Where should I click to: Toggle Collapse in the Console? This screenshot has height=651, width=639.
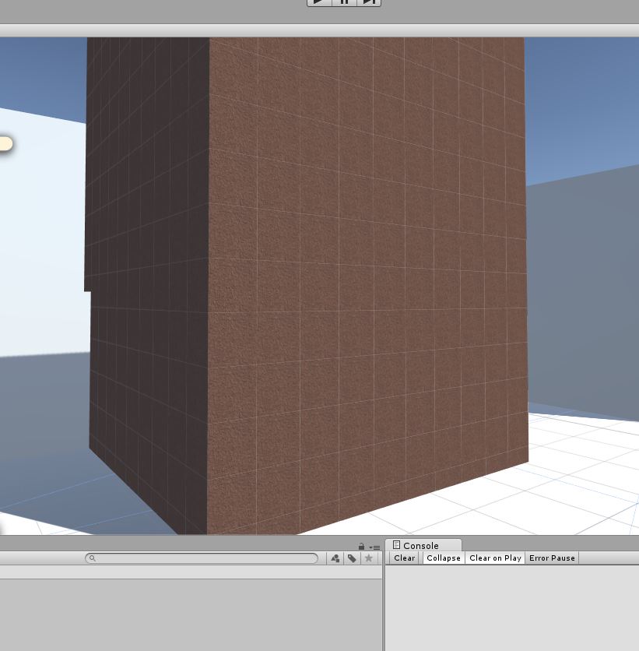click(x=443, y=558)
